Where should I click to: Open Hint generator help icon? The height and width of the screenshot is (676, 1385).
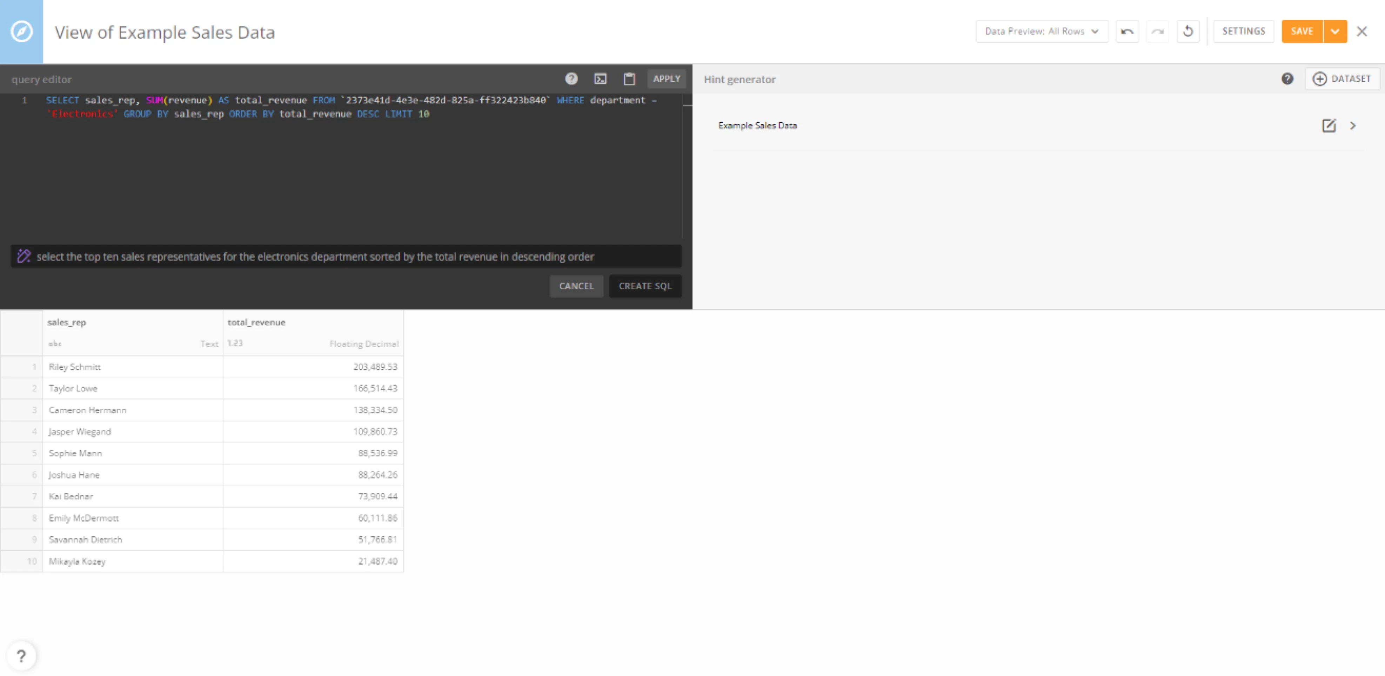point(1287,79)
